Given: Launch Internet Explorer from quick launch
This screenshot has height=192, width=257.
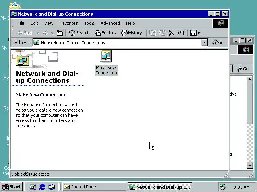Looking at the screenshot, I should tap(42, 187).
